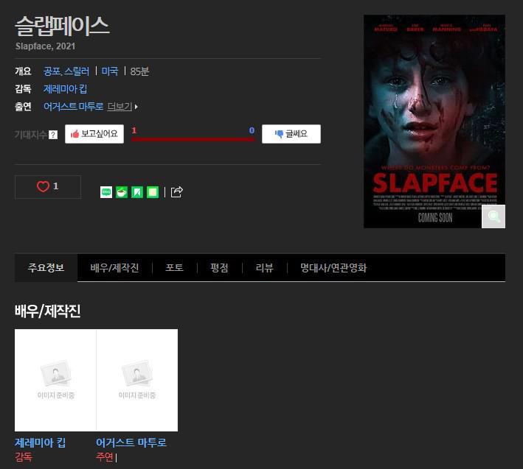The image size is (523, 469).
Task: Share to Naver Blog icon
Action: coord(106,192)
